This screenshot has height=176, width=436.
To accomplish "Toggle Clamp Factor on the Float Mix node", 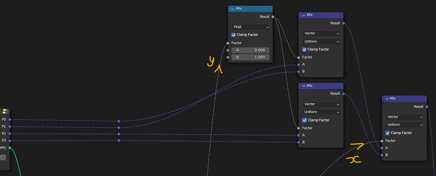I will coord(233,35).
